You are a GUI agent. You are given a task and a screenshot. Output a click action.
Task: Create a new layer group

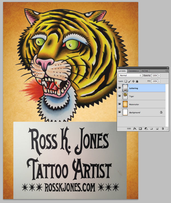tap(151, 129)
